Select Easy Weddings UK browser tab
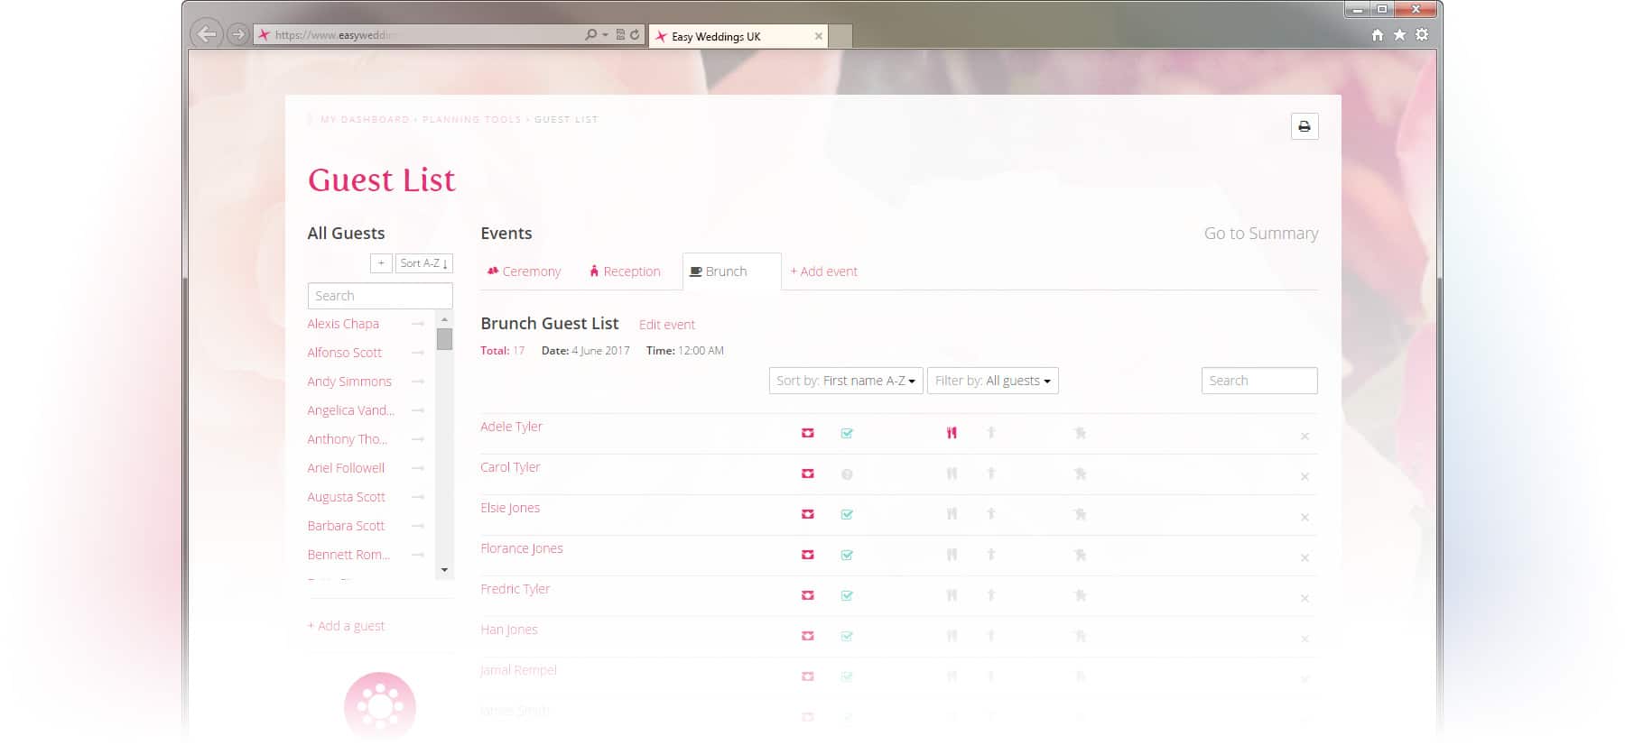 [738, 36]
